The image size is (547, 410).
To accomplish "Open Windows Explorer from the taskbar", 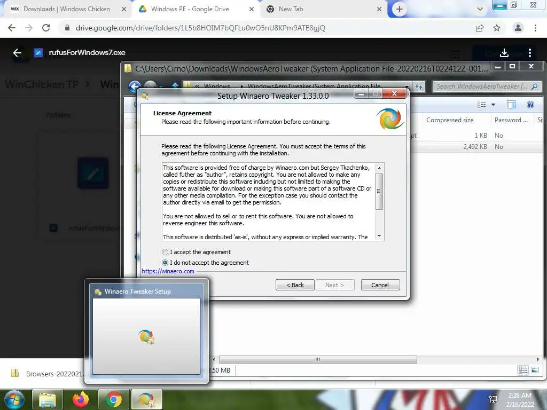I will click(x=48, y=399).
